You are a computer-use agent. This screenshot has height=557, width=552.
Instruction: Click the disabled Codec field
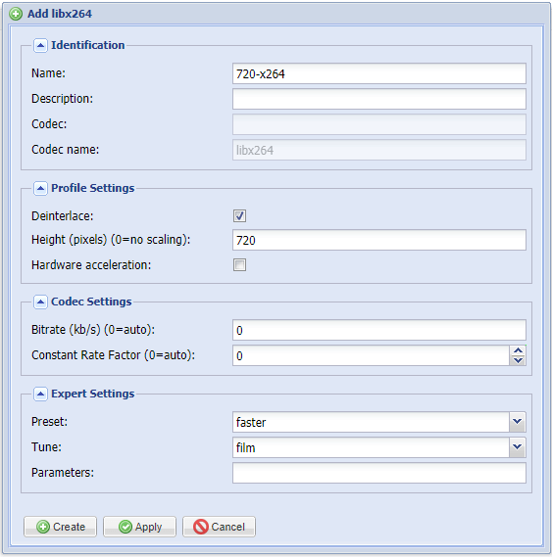(379, 124)
